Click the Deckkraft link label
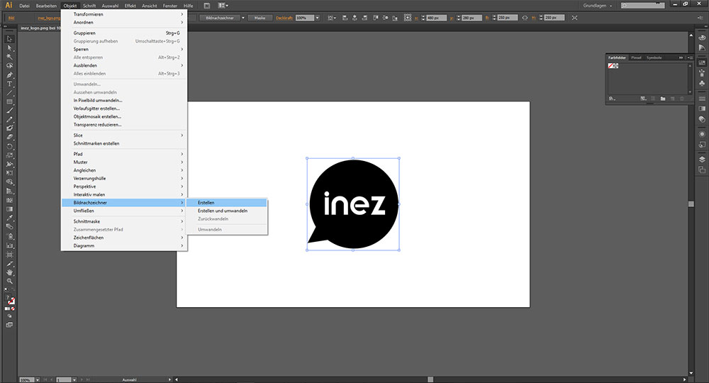The image size is (709, 383). [x=284, y=18]
